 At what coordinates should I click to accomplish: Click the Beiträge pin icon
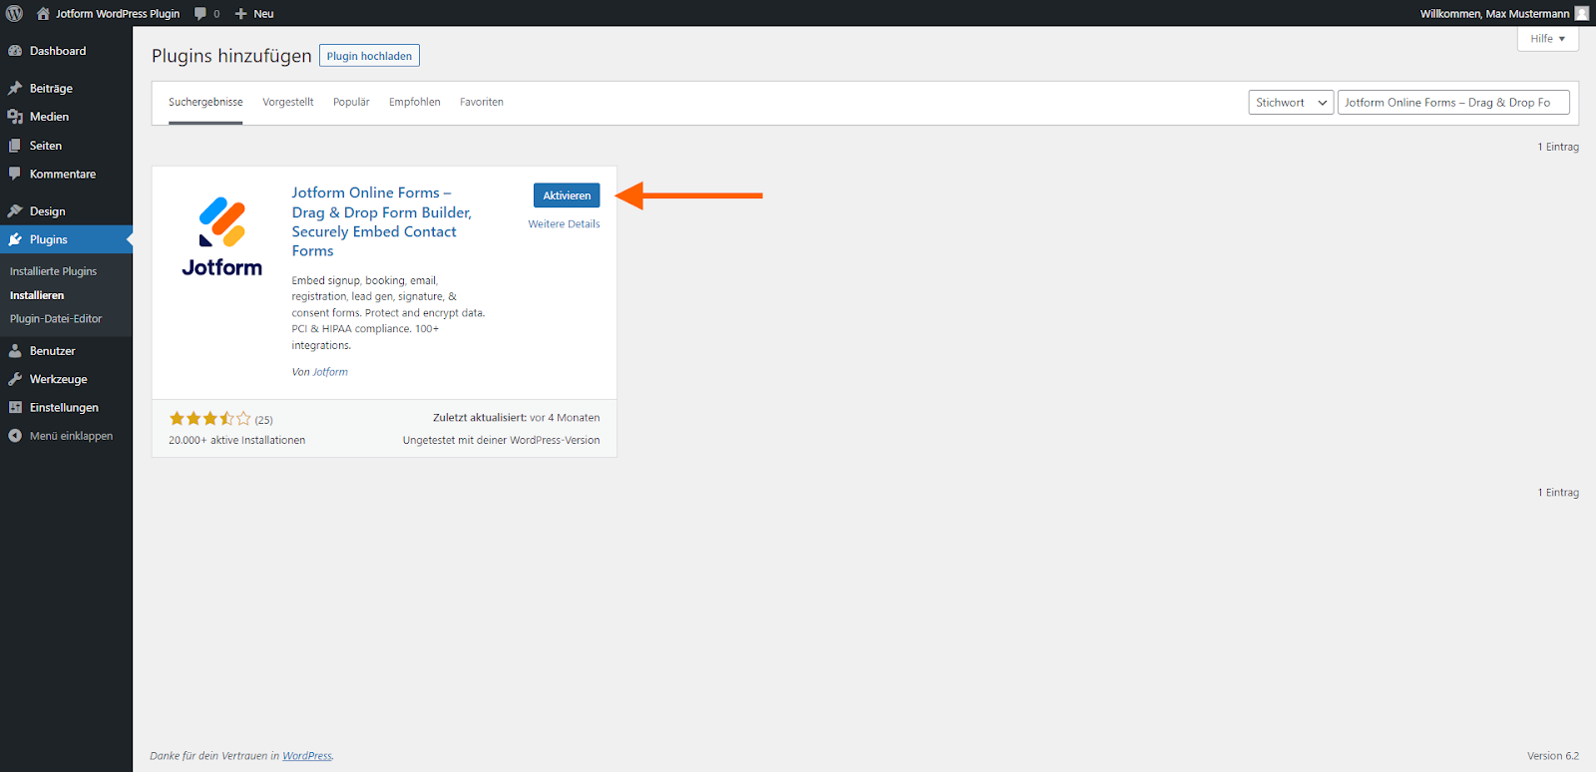click(x=15, y=89)
